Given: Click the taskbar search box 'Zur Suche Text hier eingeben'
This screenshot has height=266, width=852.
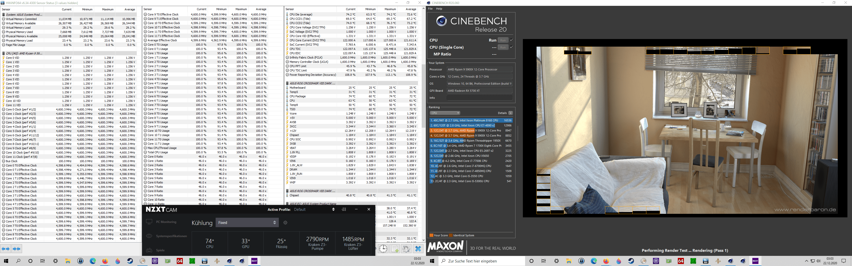Looking at the screenshot, I should (482, 261).
